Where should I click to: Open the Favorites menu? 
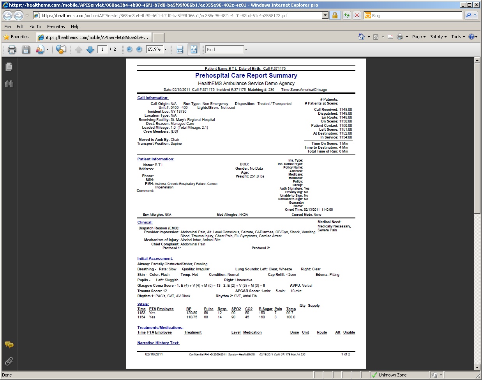(56, 27)
